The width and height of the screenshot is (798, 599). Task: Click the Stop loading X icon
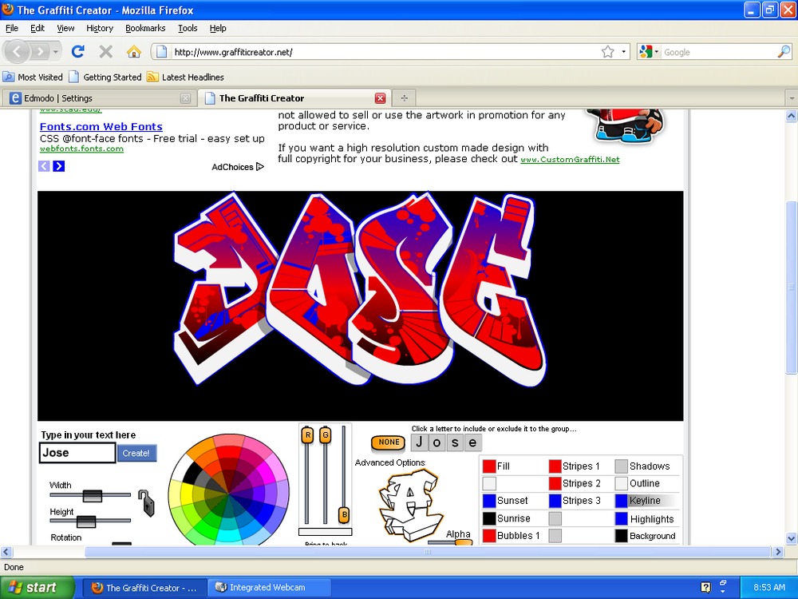click(x=106, y=51)
